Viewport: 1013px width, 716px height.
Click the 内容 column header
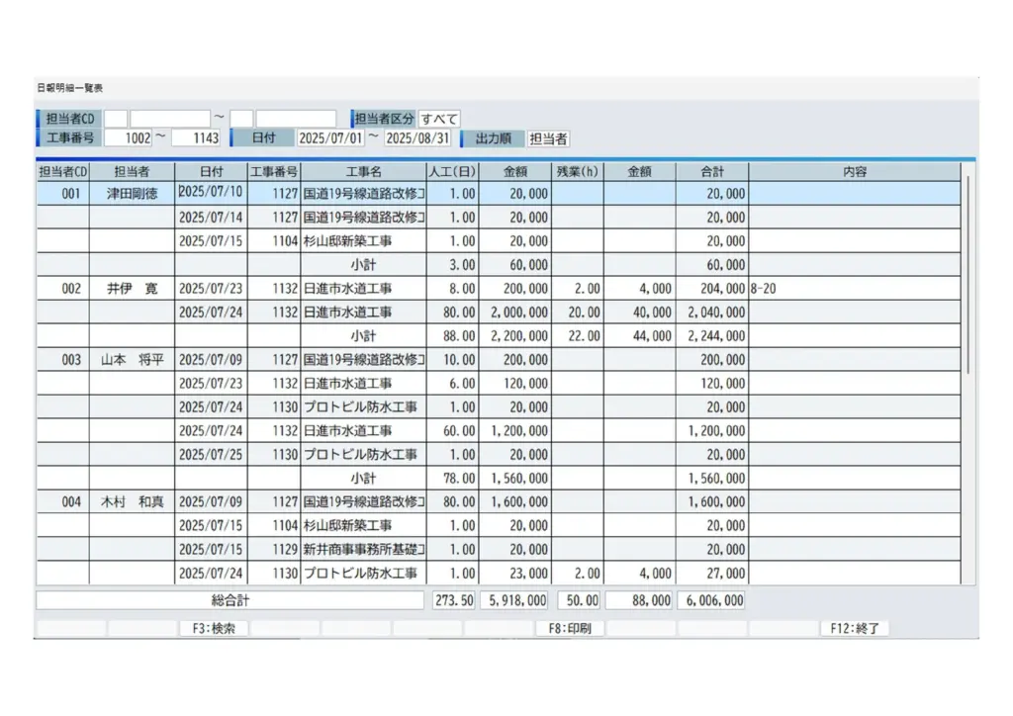855,171
